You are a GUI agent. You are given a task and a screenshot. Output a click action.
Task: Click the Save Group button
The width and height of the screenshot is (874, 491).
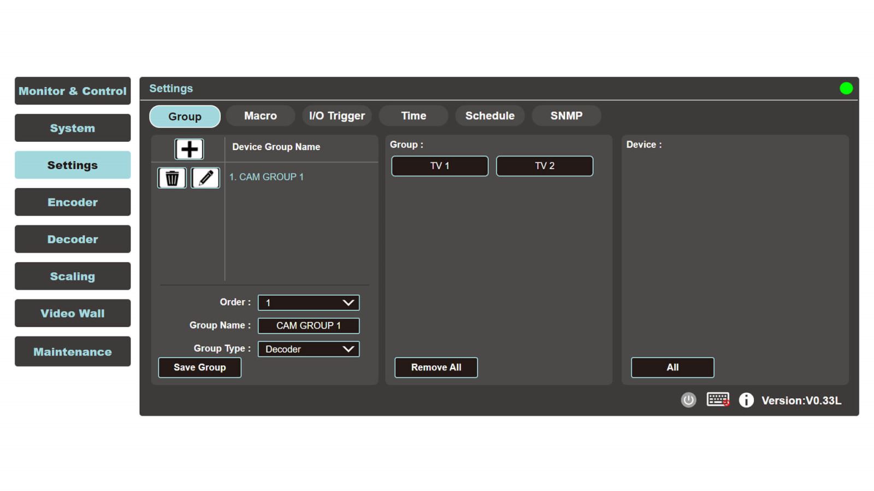click(200, 368)
